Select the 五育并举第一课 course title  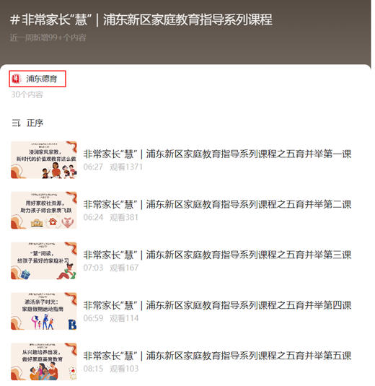point(217,154)
